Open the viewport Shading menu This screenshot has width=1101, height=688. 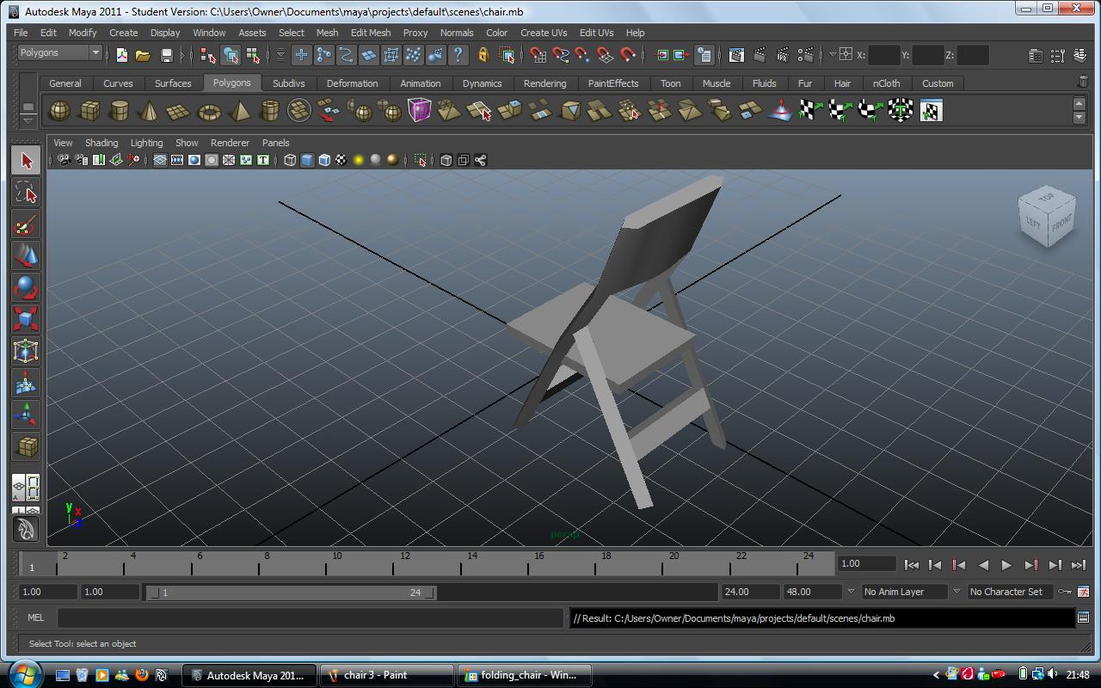(101, 143)
